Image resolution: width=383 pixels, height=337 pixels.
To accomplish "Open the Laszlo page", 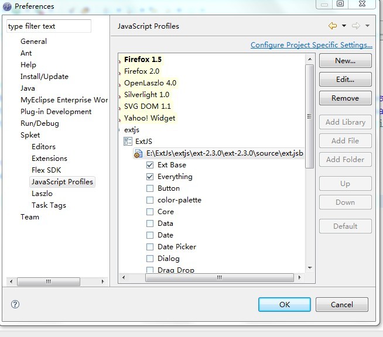I will 42,194.
